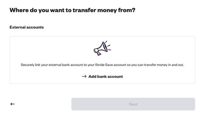Click the word 'transfer' in the page heading
Screen dimensions: 208x117
coord(84,10)
